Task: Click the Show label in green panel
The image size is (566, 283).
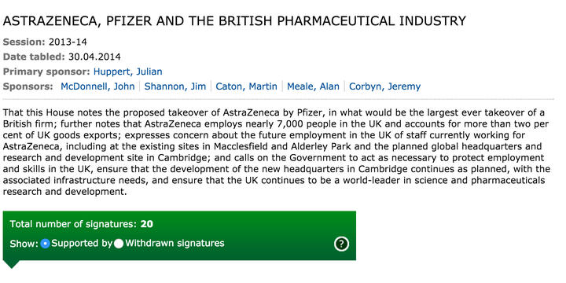Action: point(24,244)
